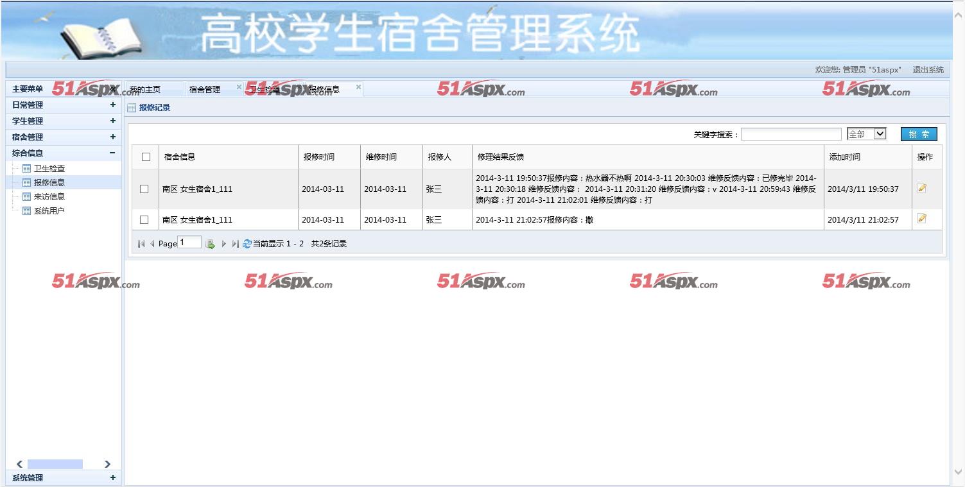Expand the 学生管理 menu section

click(113, 121)
